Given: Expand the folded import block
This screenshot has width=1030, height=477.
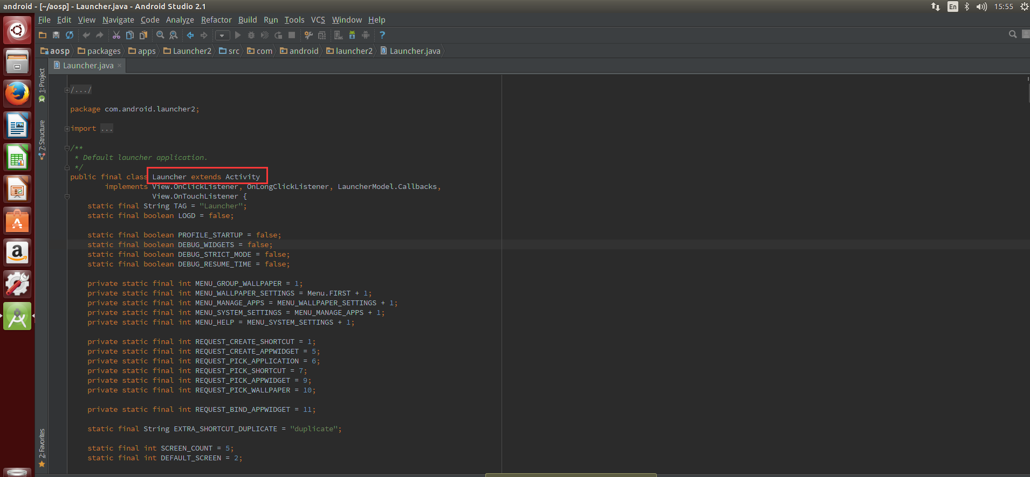Looking at the screenshot, I should pos(67,129).
